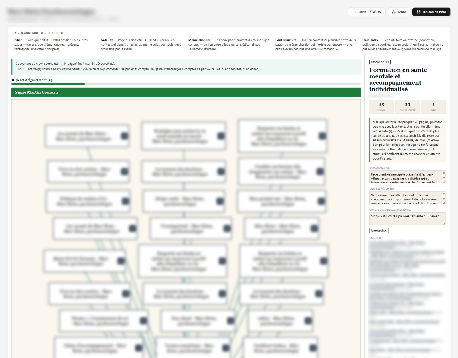Open the Guide LCW èra
Viewport: 458px width, 358px height.
(x=366, y=12)
